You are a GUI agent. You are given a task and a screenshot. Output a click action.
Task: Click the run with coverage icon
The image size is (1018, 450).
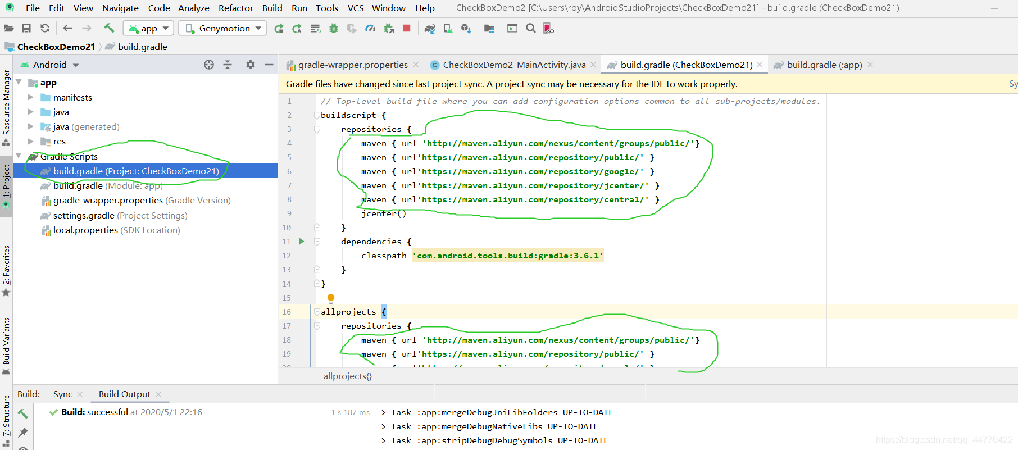point(352,28)
